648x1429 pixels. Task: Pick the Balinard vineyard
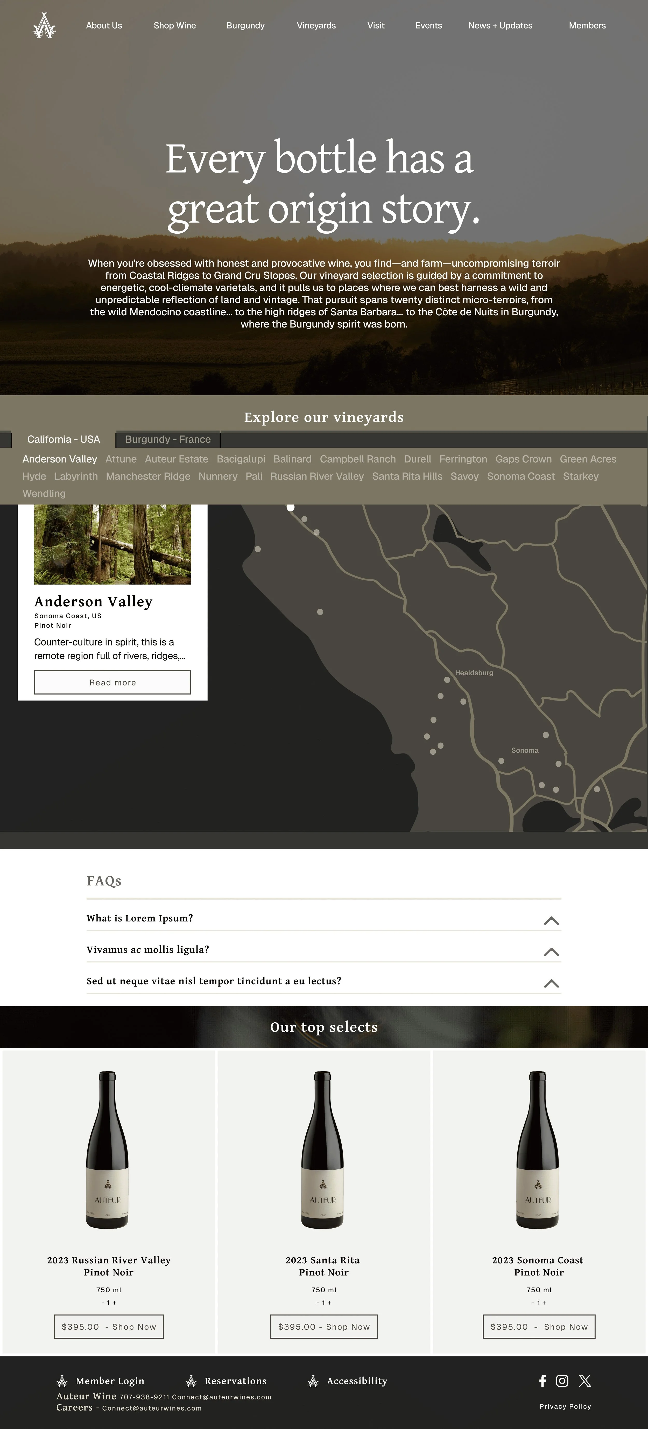pos(293,459)
